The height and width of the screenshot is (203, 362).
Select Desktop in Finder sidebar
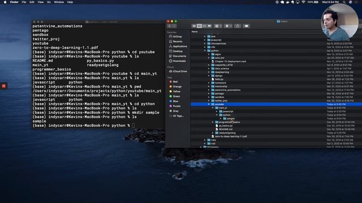click(x=176, y=51)
